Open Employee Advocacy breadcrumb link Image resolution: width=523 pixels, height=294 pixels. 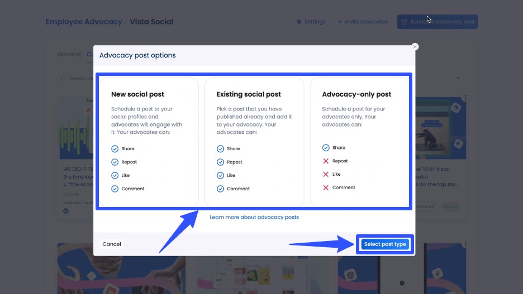pyautogui.click(x=83, y=22)
